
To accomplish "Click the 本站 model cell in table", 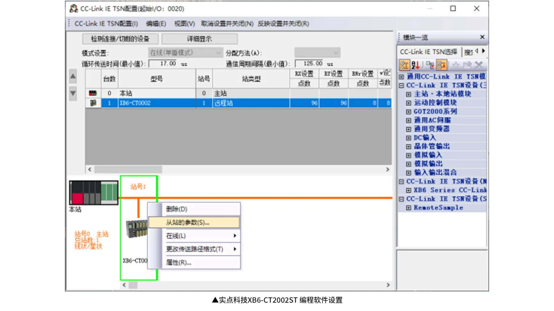I will pyautogui.click(x=157, y=93).
